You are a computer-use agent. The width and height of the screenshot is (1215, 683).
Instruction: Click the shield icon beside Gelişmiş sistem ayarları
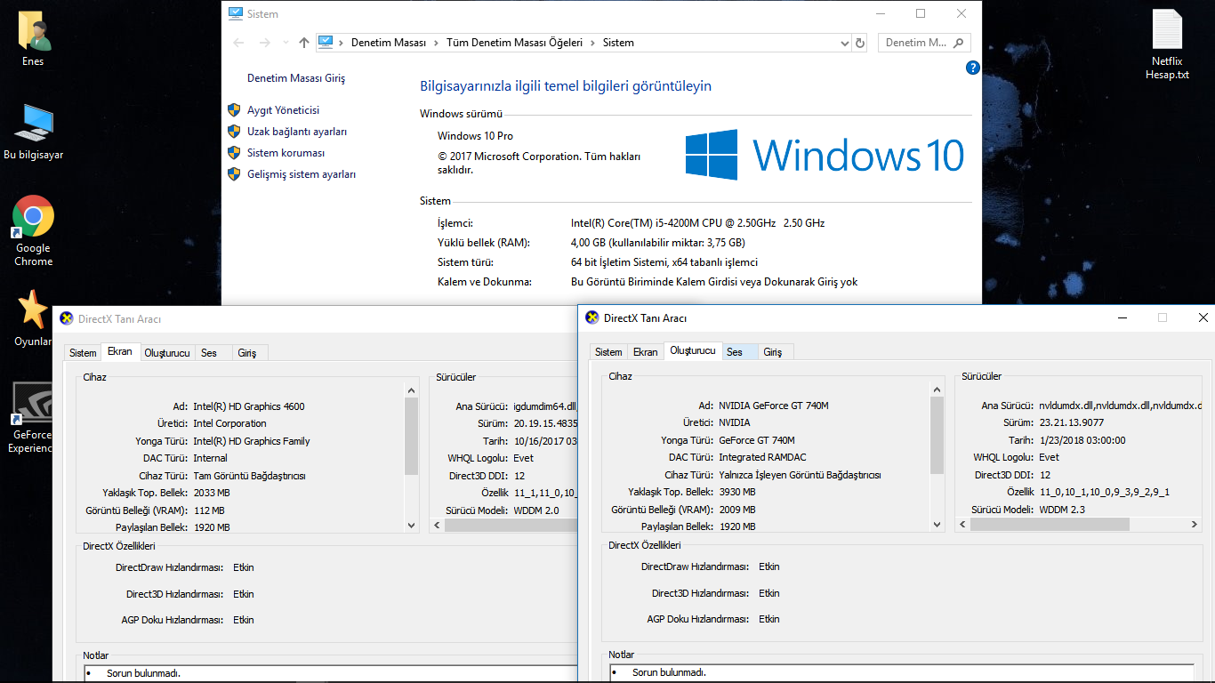[234, 174]
